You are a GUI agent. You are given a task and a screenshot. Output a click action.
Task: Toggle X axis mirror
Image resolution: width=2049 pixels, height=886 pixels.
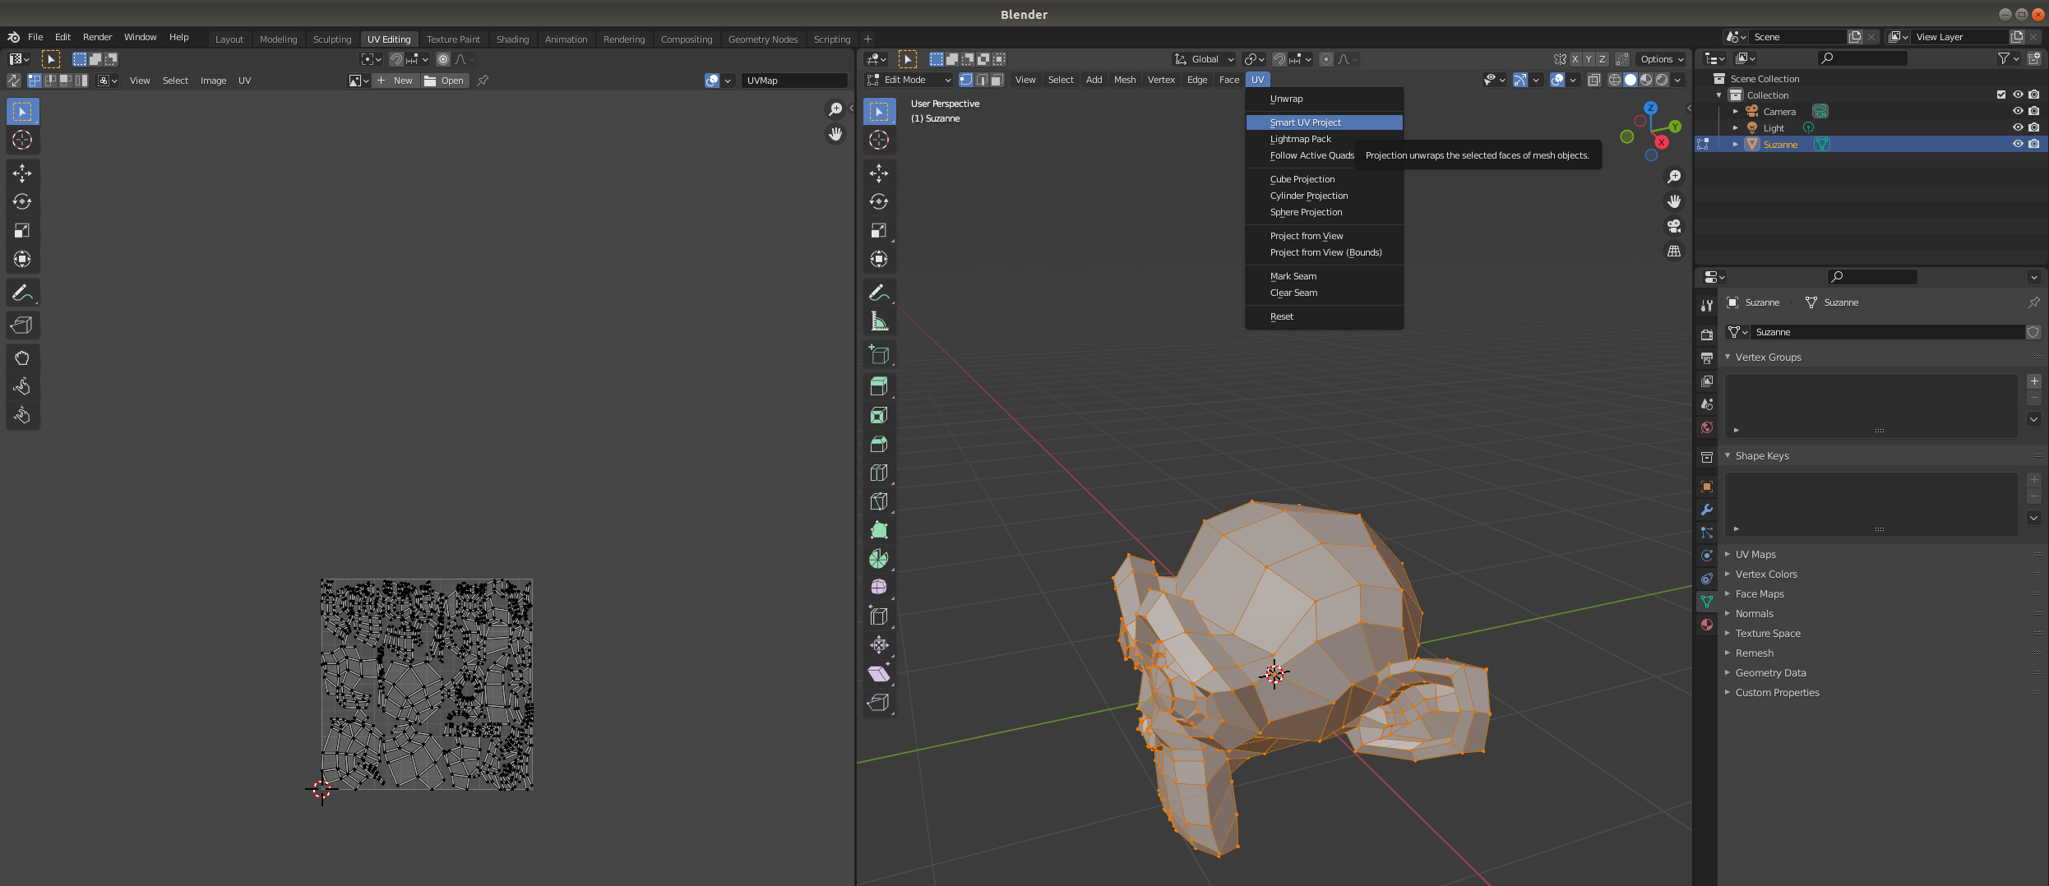coord(1575,59)
